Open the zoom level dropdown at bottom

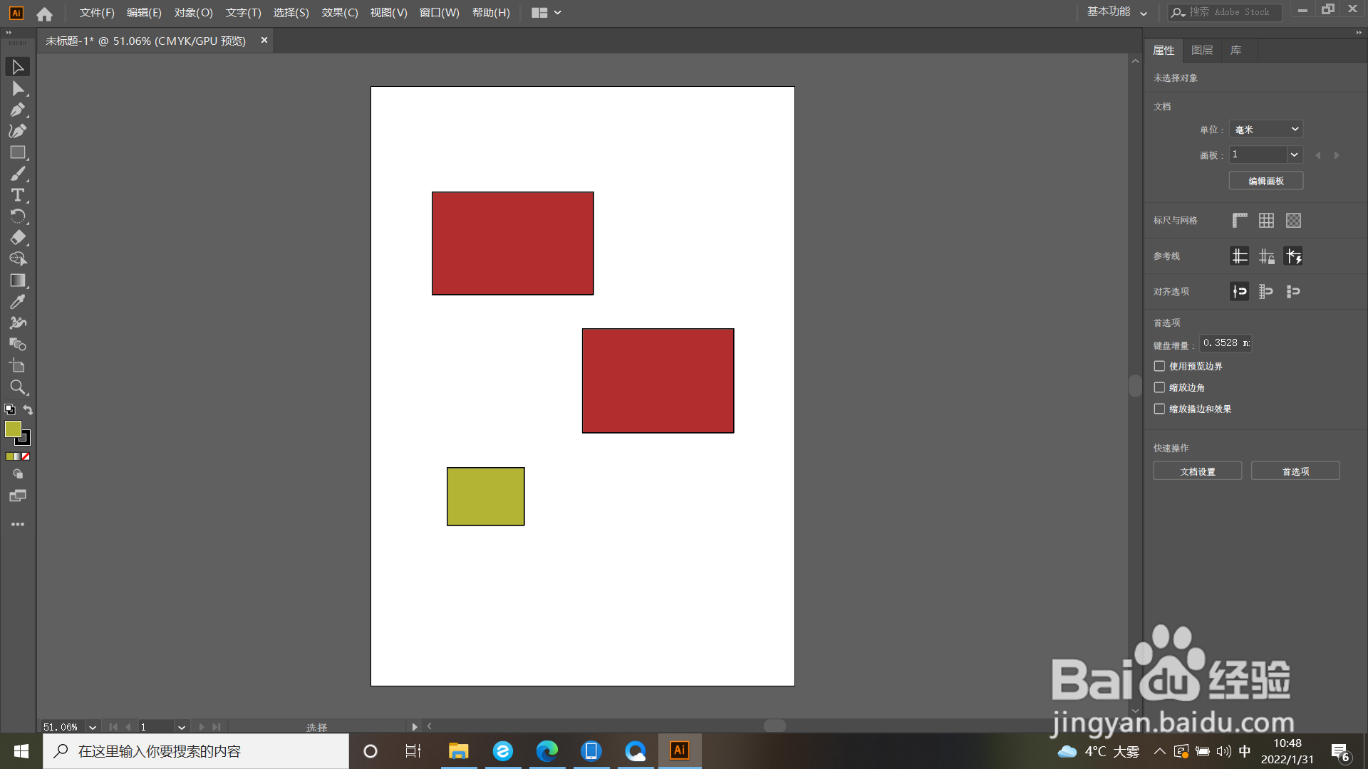point(92,727)
